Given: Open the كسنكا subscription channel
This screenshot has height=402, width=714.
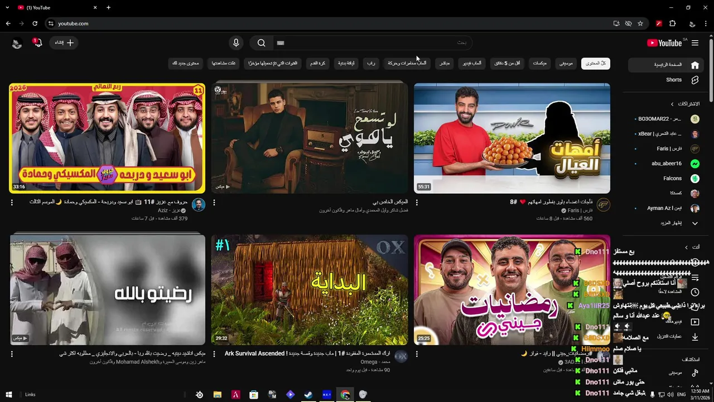Looking at the screenshot, I should coord(666,193).
